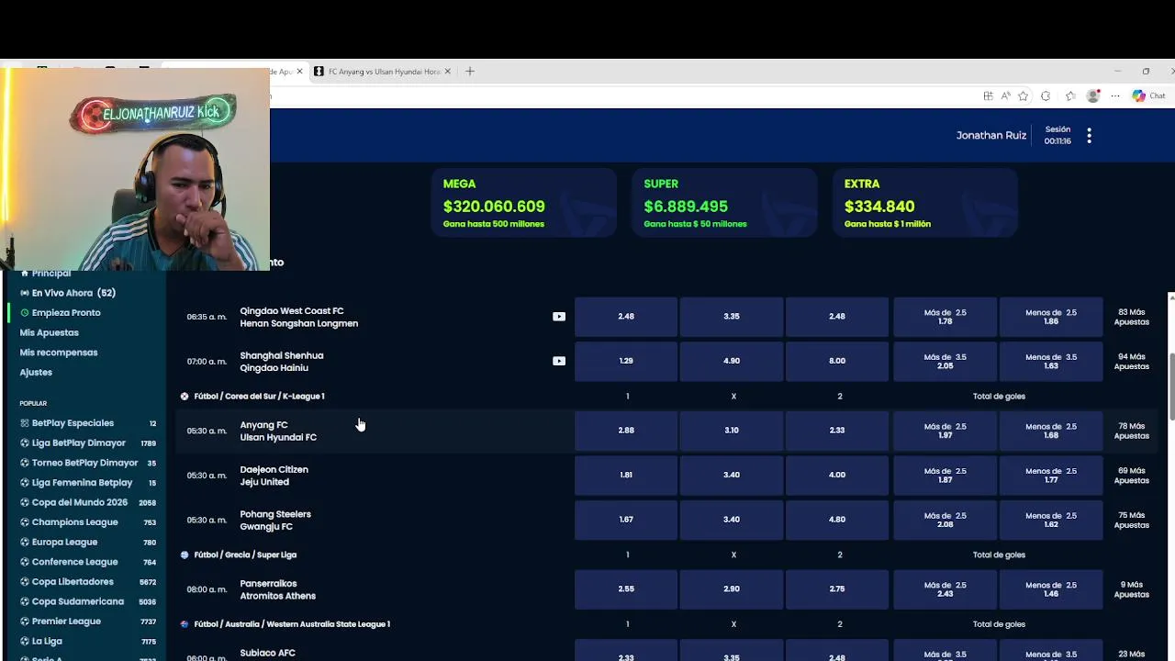Expand 83 Más Apuestas for Qingdao West Coast match
Image resolution: width=1175 pixels, height=661 pixels.
1131,318
